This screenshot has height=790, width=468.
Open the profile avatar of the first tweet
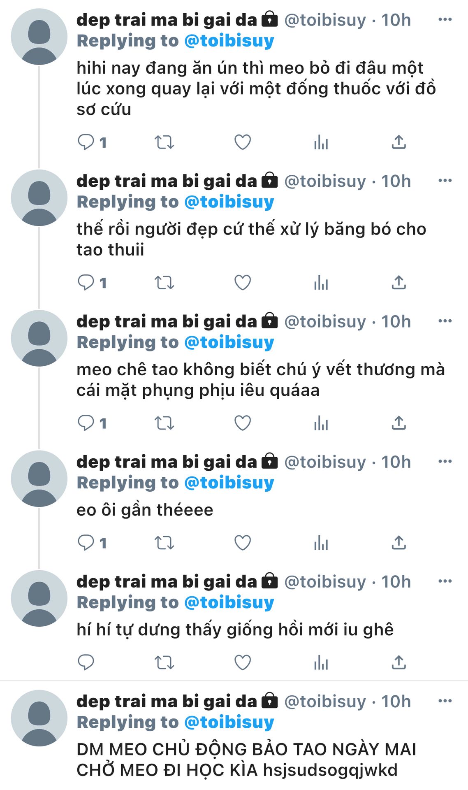click(x=39, y=37)
